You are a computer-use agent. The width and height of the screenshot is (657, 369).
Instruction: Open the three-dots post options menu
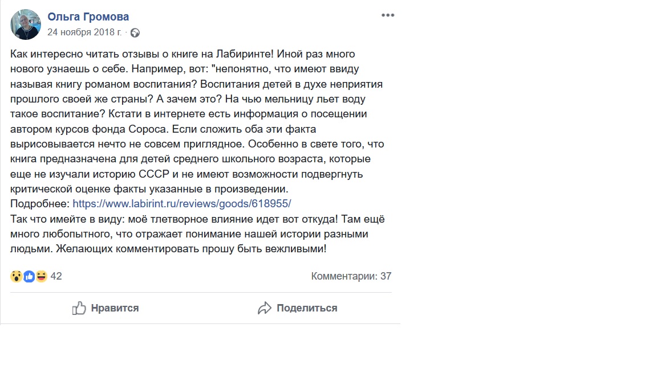point(388,15)
